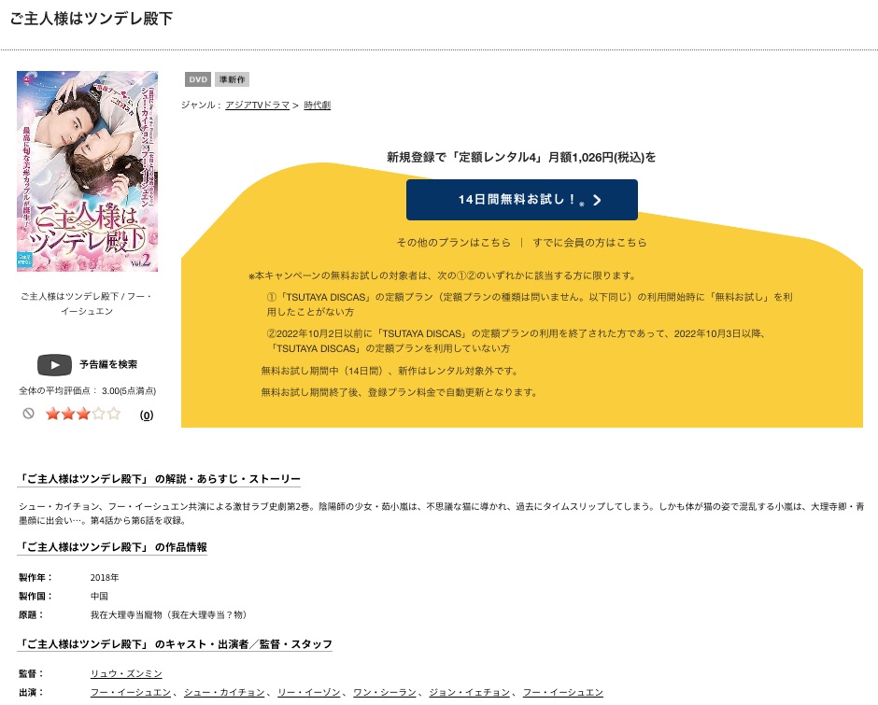Open director リュウ・ズンミン link

126,673
